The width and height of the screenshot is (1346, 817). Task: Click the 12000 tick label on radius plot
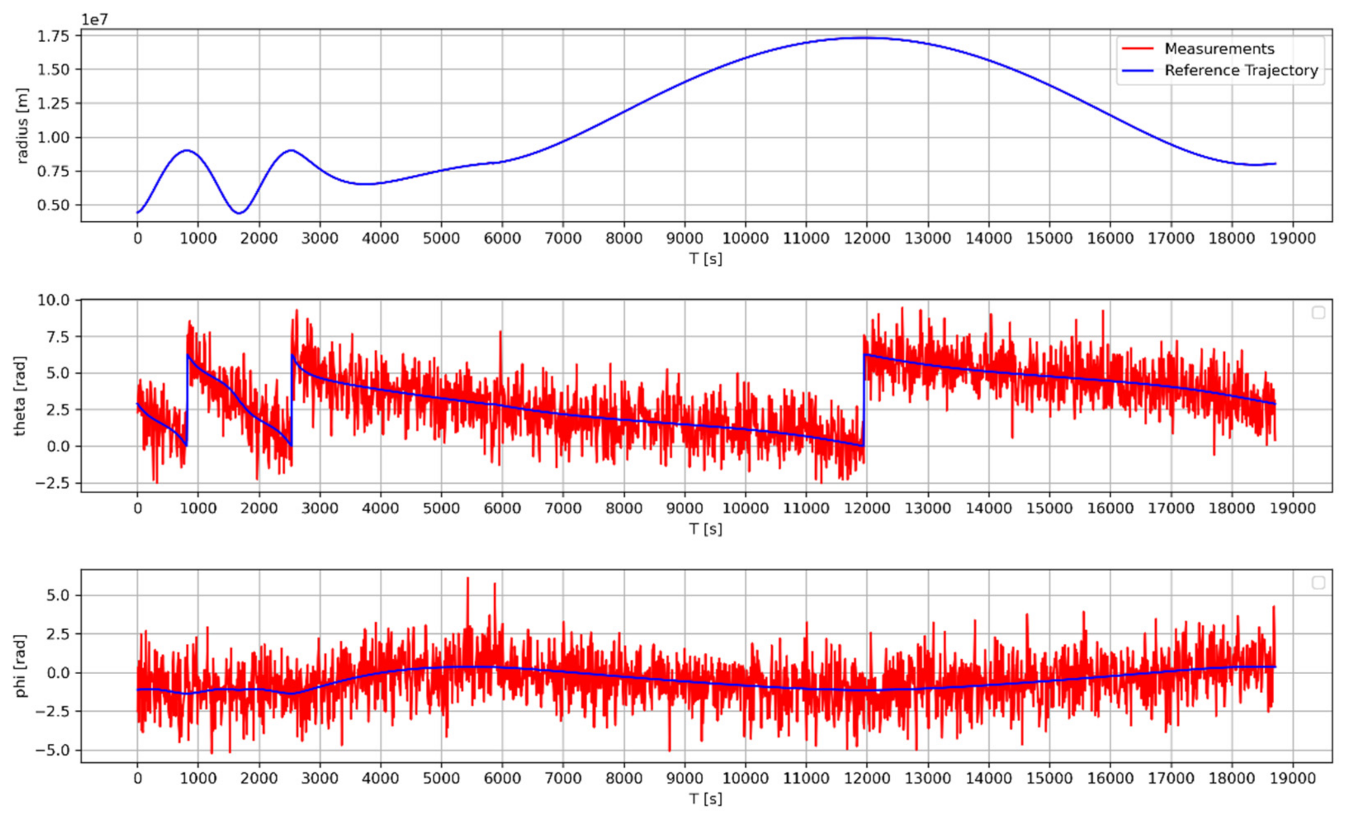(867, 239)
